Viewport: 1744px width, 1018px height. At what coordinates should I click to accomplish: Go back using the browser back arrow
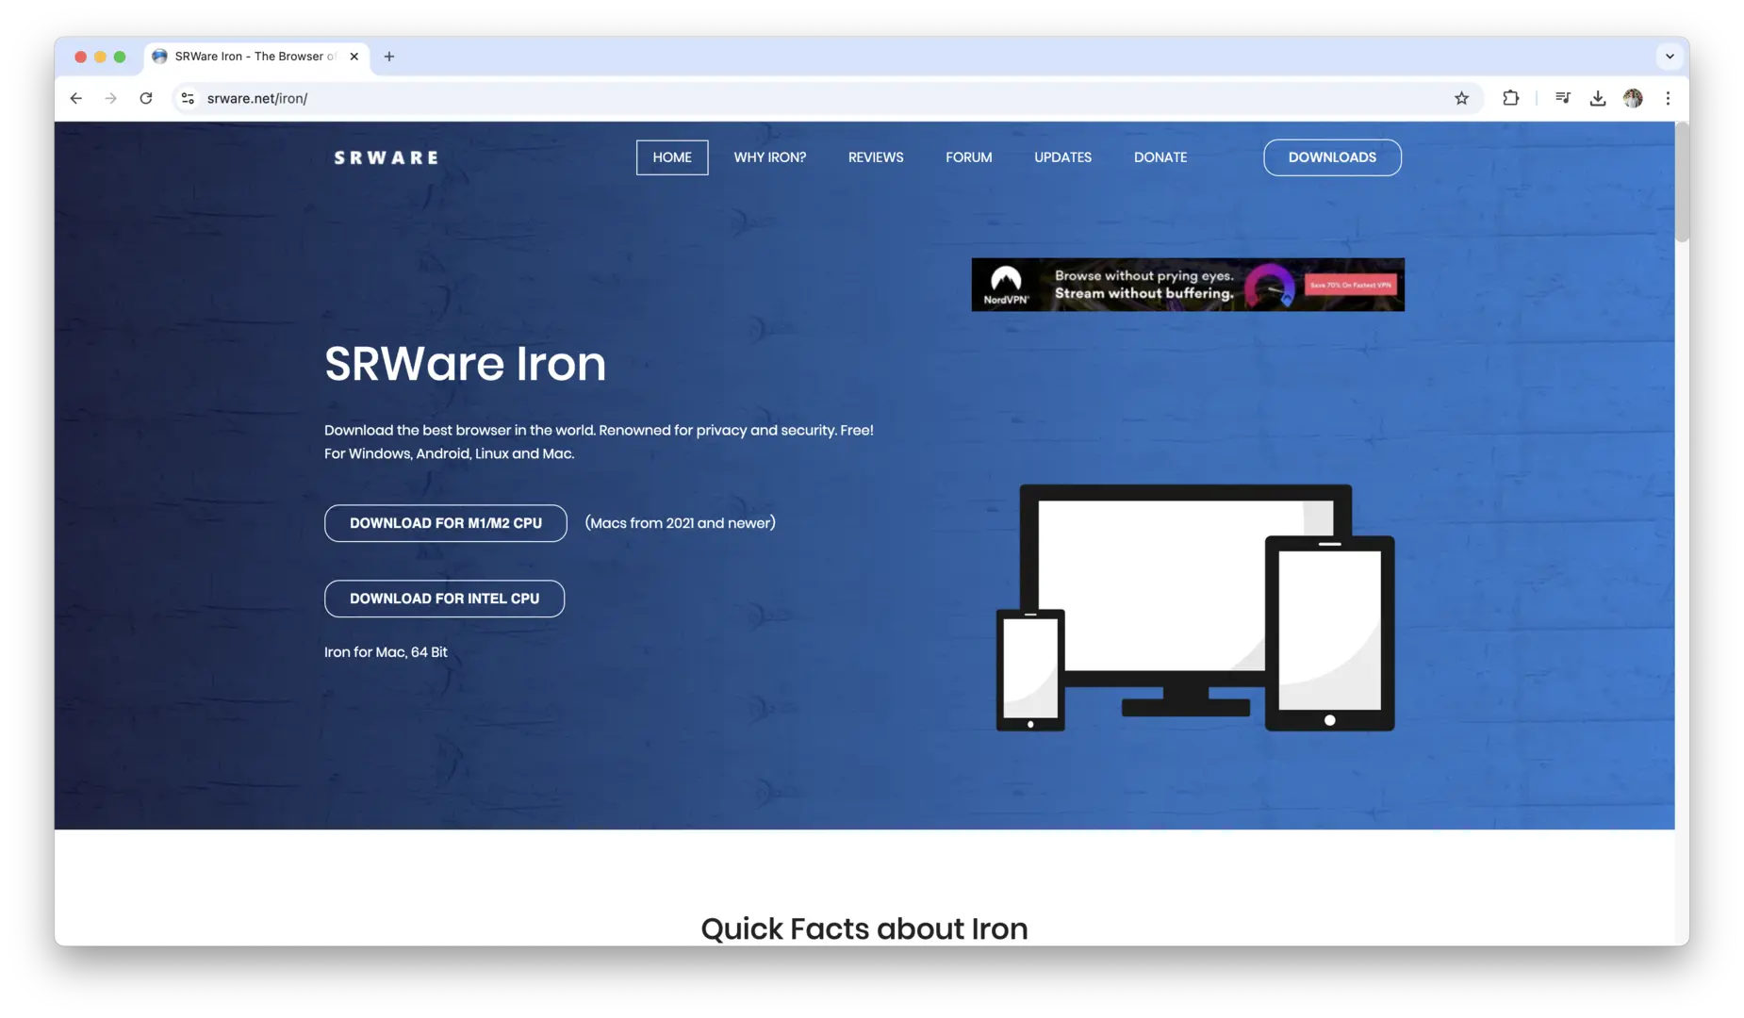[76, 98]
